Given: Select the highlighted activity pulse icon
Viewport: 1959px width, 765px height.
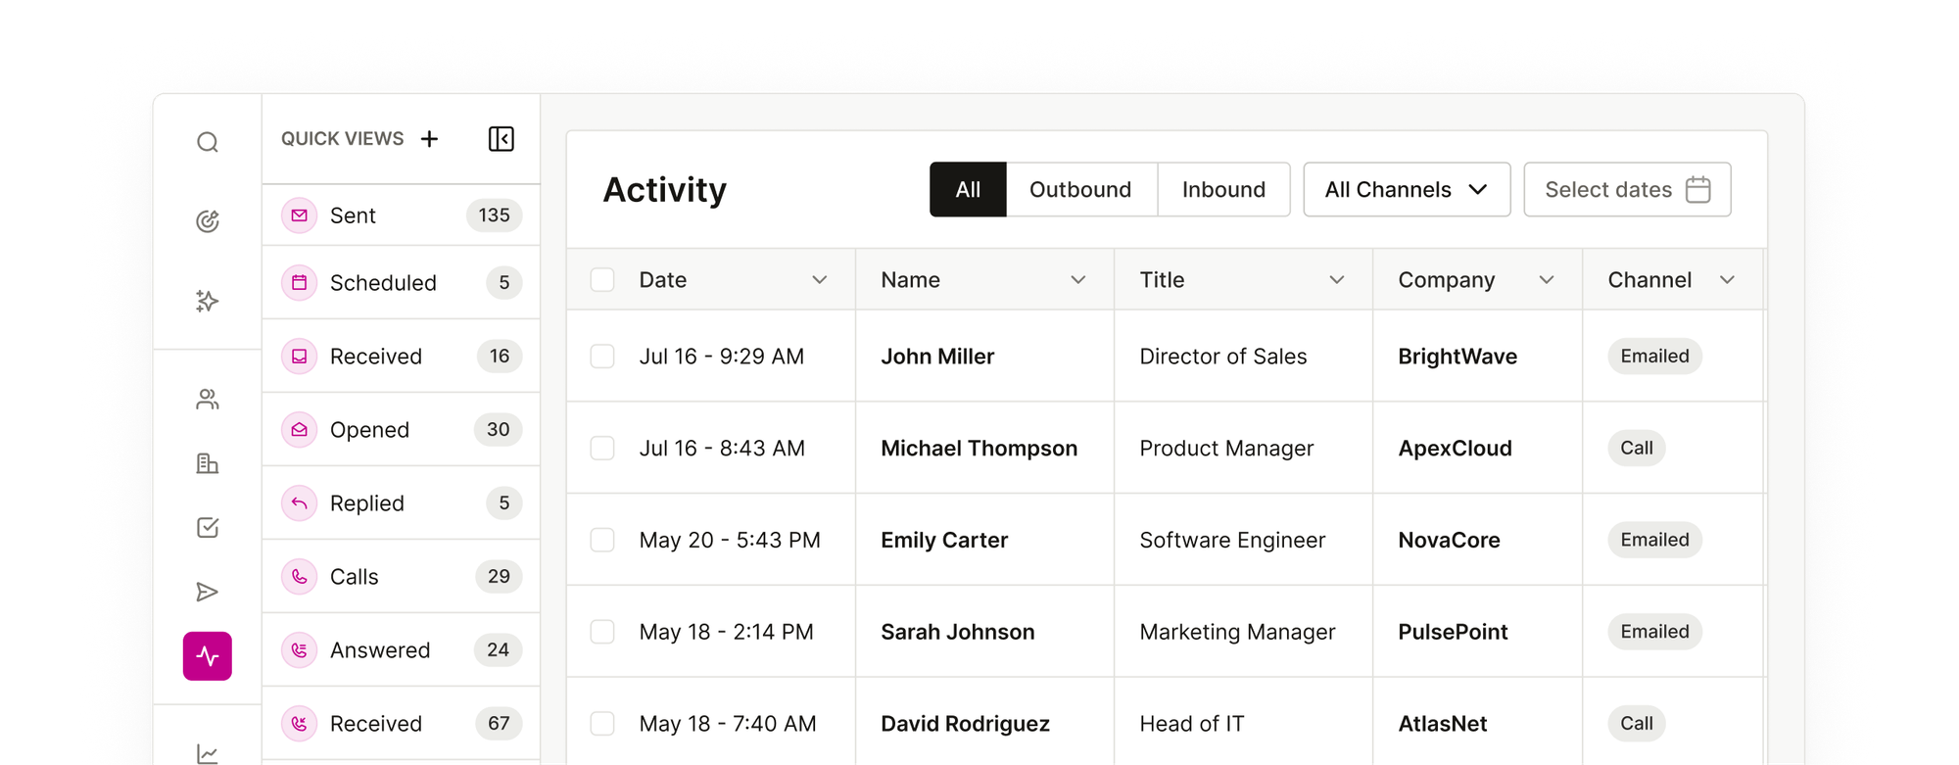Looking at the screenshot, I should [x=207, y=656].
